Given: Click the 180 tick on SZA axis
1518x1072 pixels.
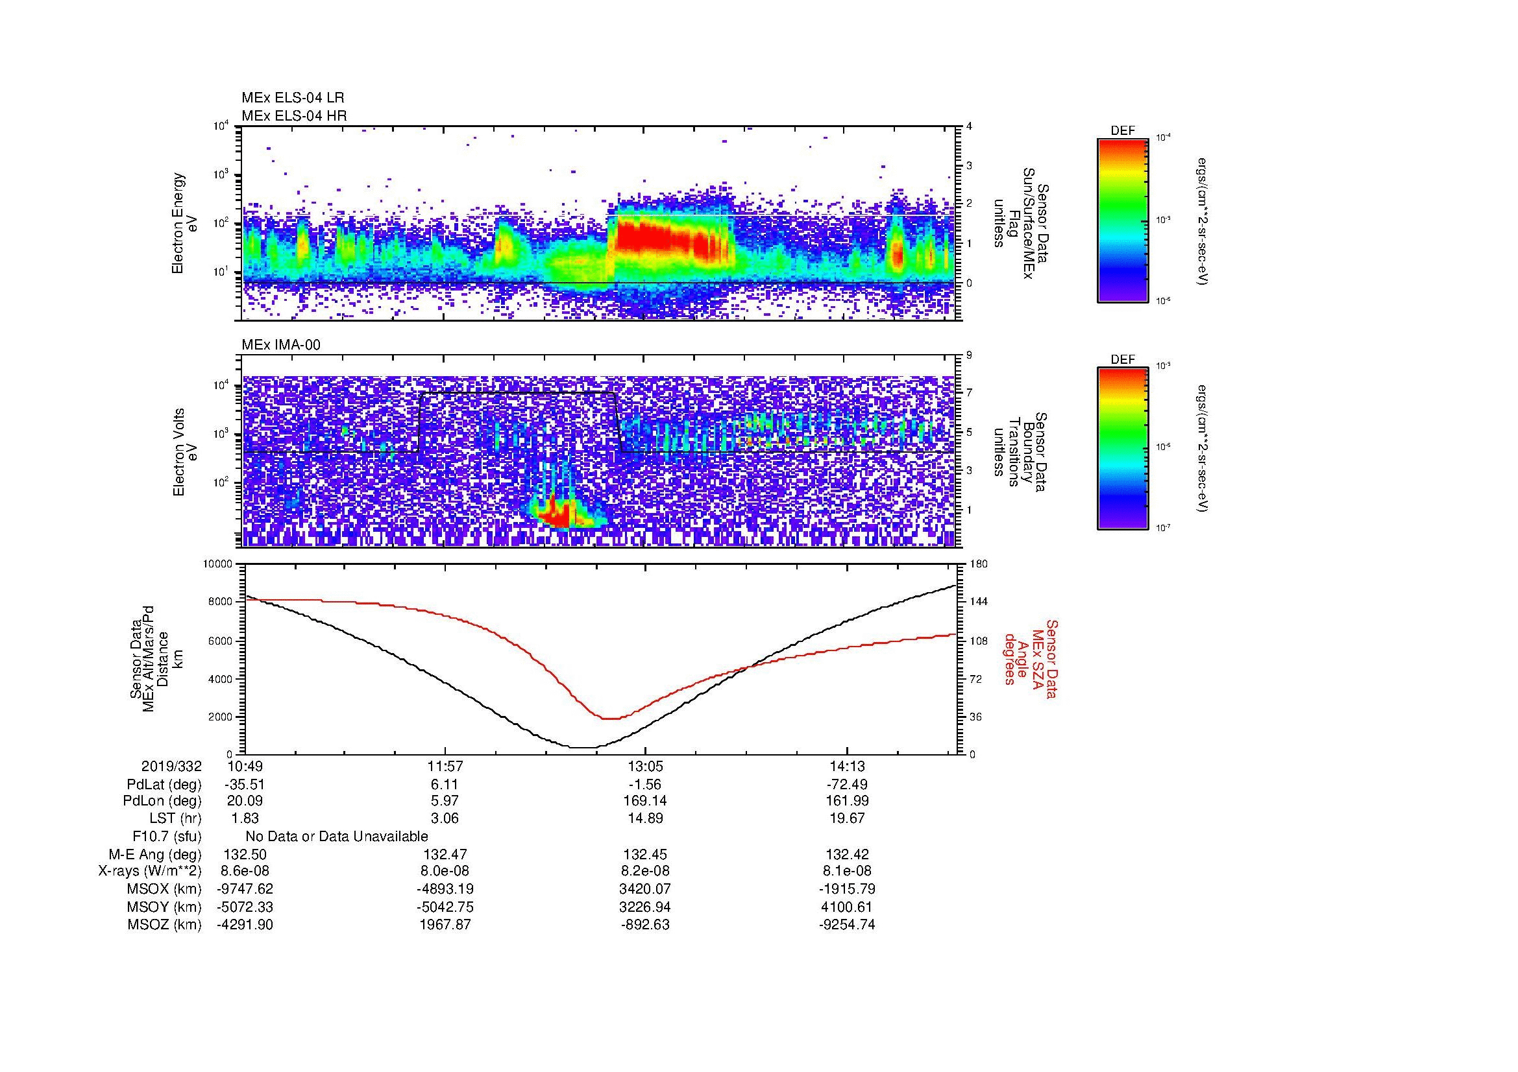Looking at the screenshot, I should 979,565.
